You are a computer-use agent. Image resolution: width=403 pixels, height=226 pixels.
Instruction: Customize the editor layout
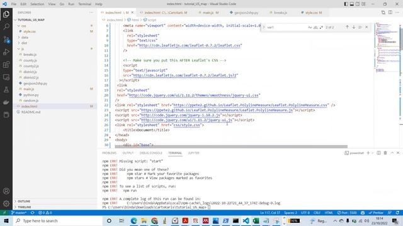coord(363,4)
